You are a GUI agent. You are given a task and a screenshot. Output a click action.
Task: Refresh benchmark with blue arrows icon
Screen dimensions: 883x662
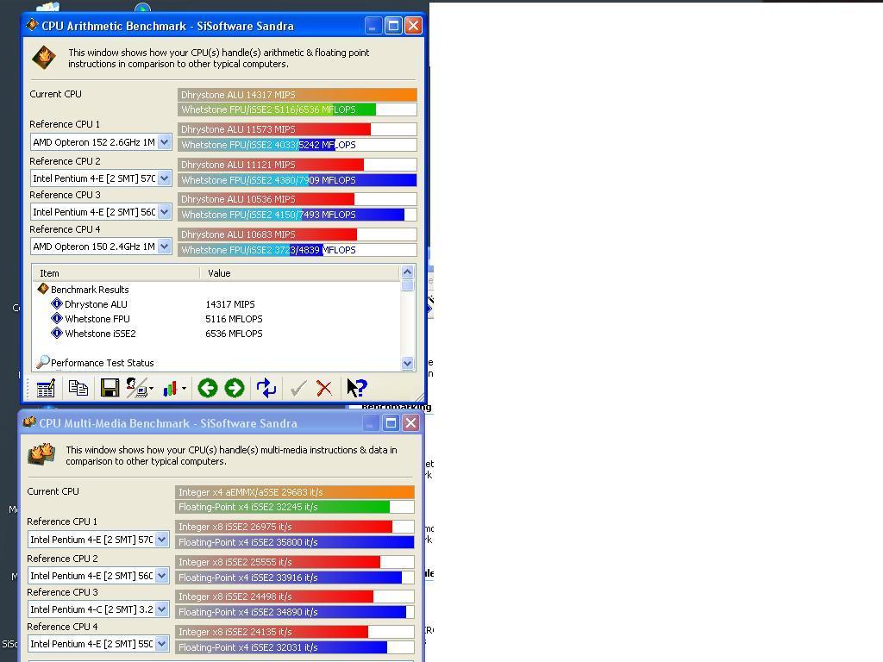coord(266,388)
